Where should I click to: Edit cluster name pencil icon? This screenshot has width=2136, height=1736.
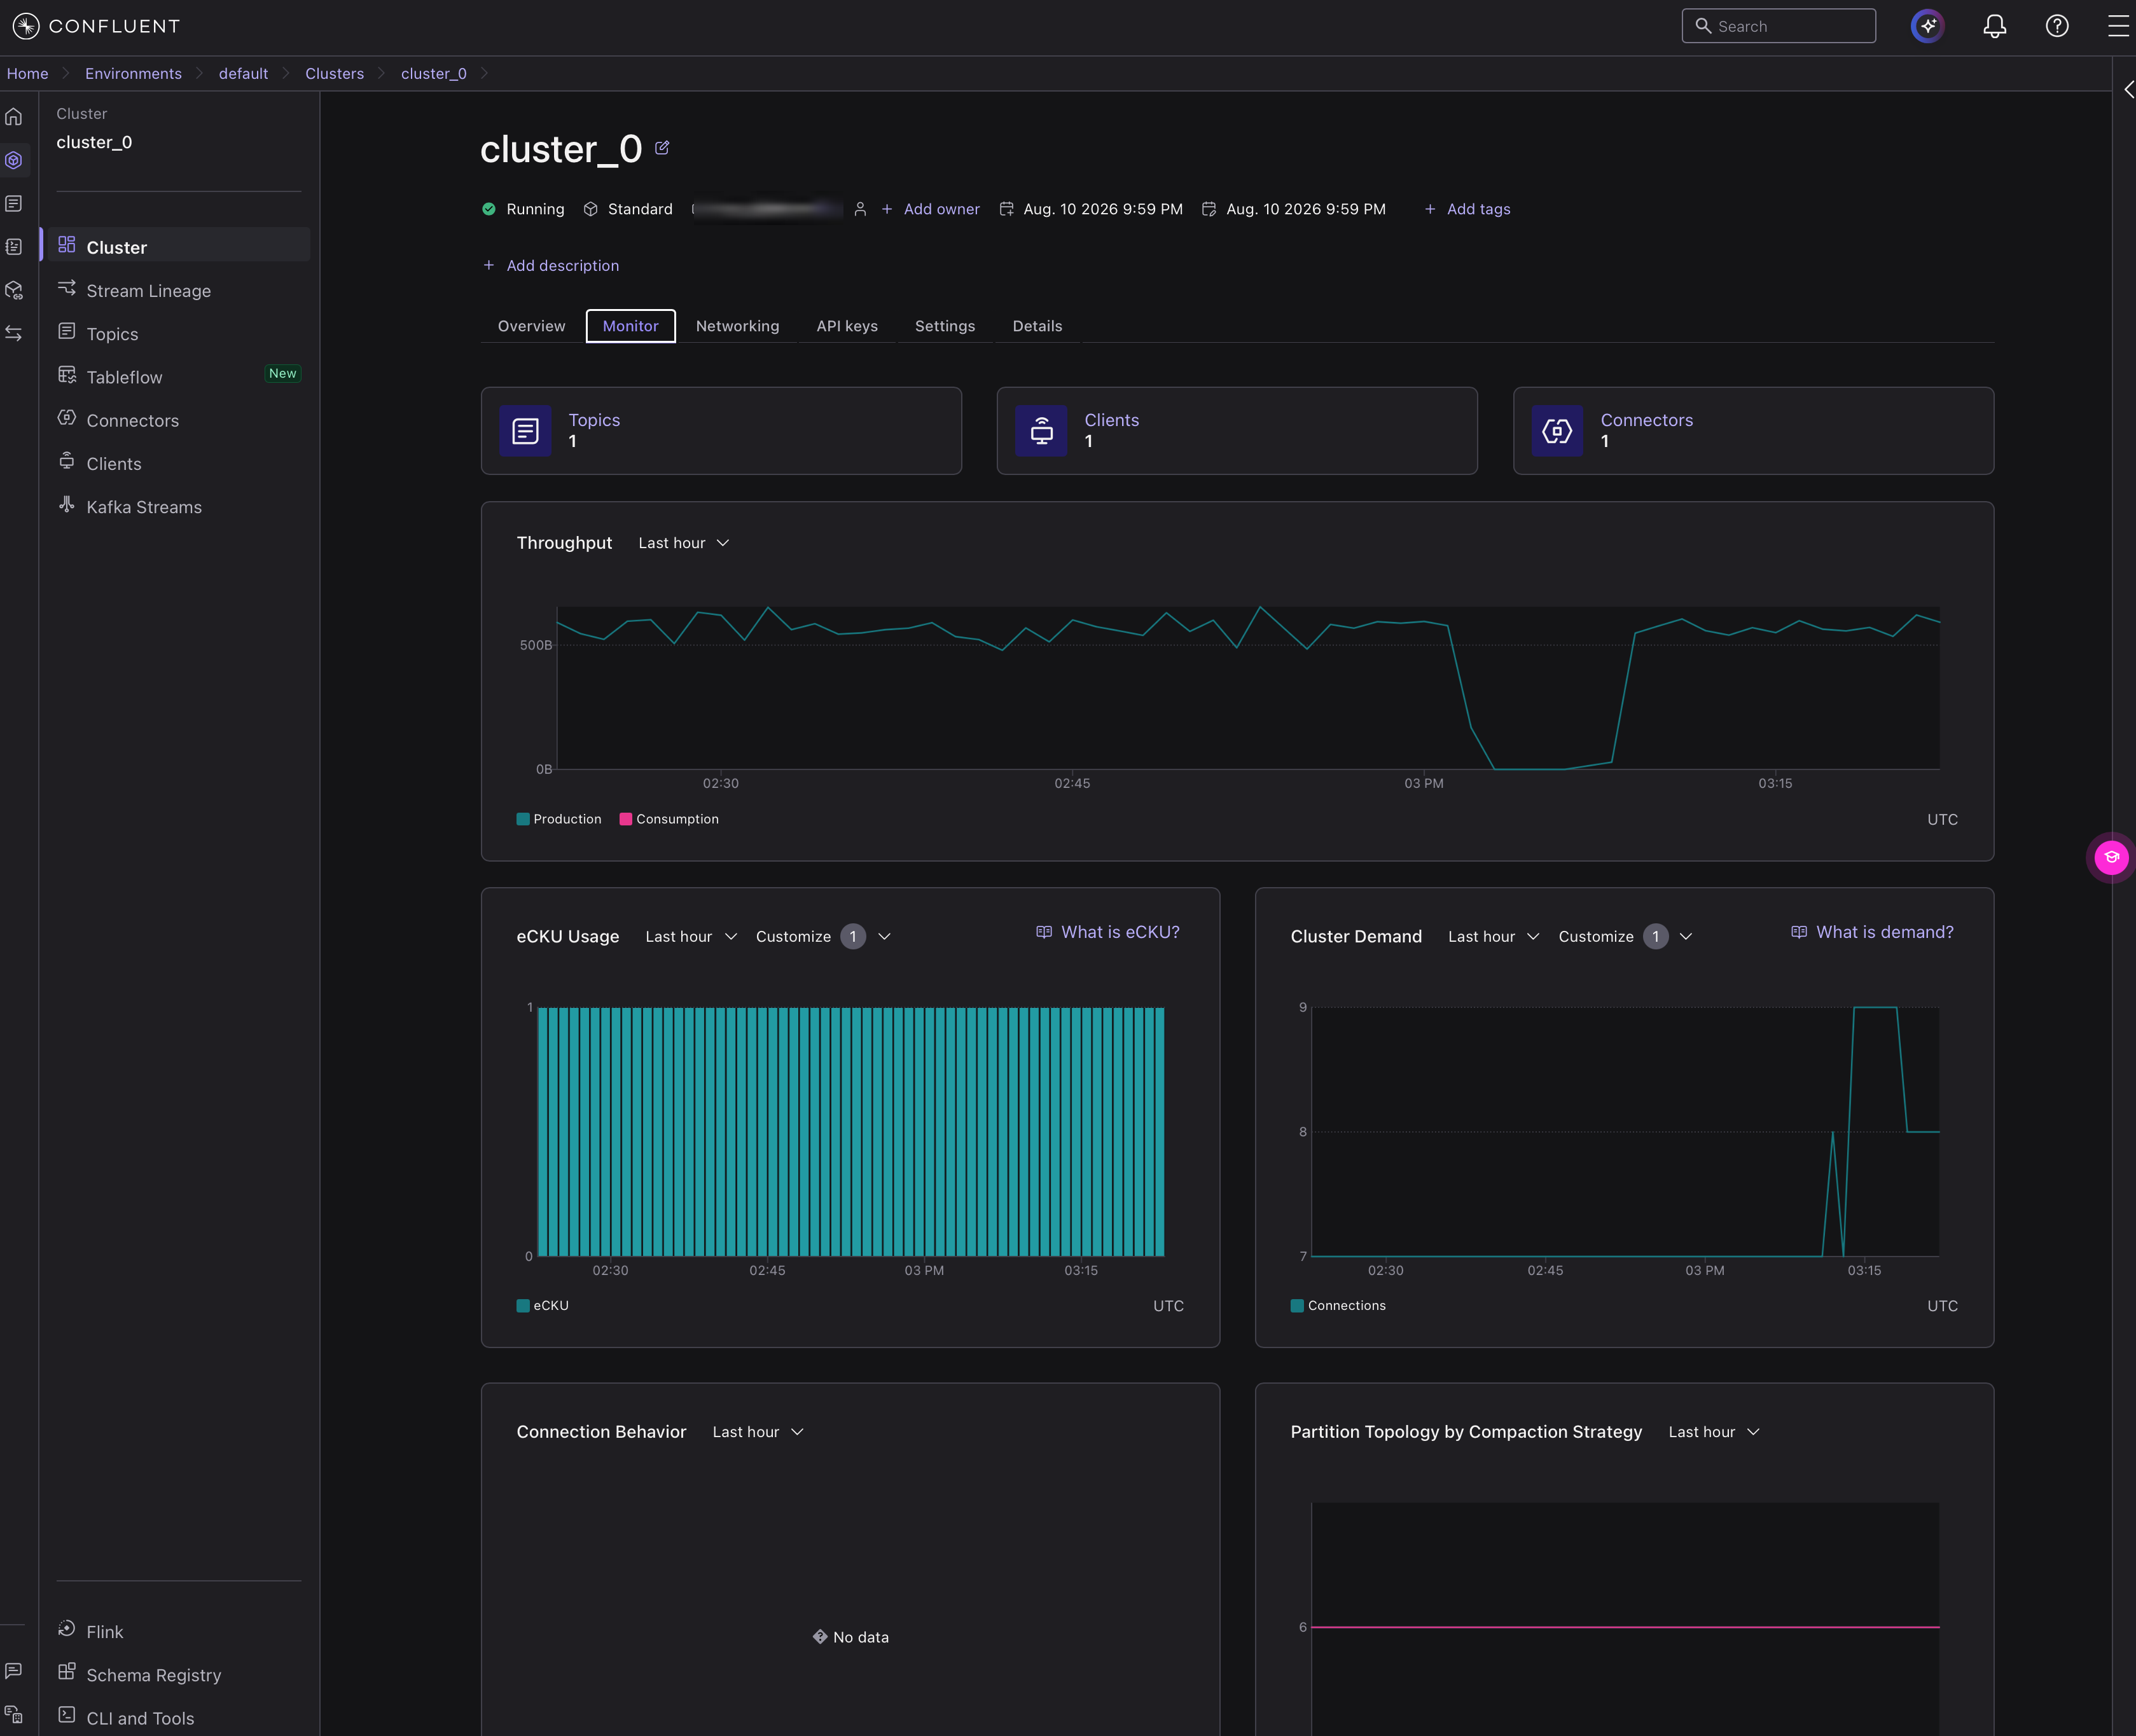coord(662,148)
